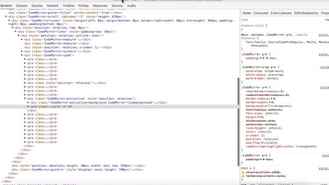Click the font-family: SourceCodeProRegular property

287,44
